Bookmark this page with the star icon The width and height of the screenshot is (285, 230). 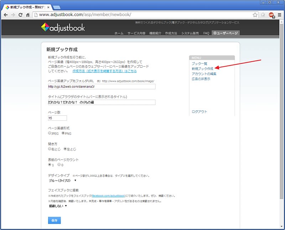255,15
